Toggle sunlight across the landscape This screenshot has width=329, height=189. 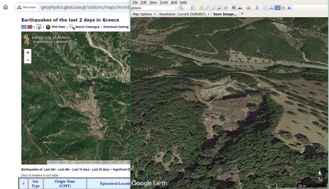tap(240, 8)
